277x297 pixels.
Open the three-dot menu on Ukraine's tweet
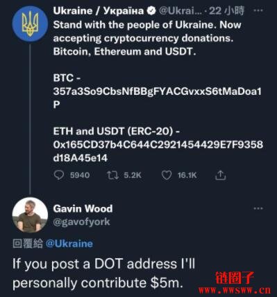pos(258,10)
